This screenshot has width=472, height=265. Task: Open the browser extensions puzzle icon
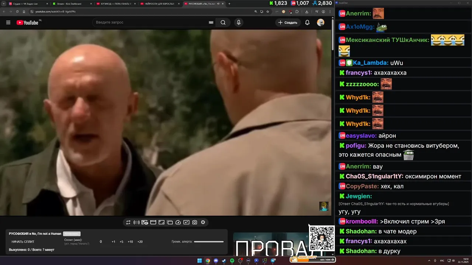pos(297,11)
